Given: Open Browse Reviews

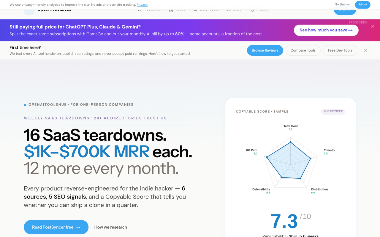Looking at the screenshot, I should click(265, 50).
